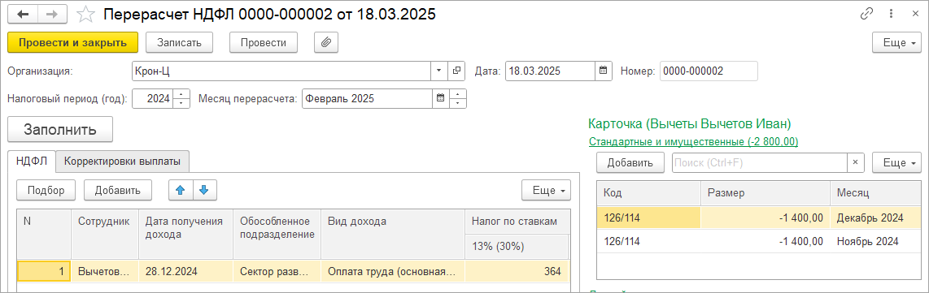This screenshot has height=293, width=929.
Task: Expand the Организация dropdown list
Action: [439, 71]
